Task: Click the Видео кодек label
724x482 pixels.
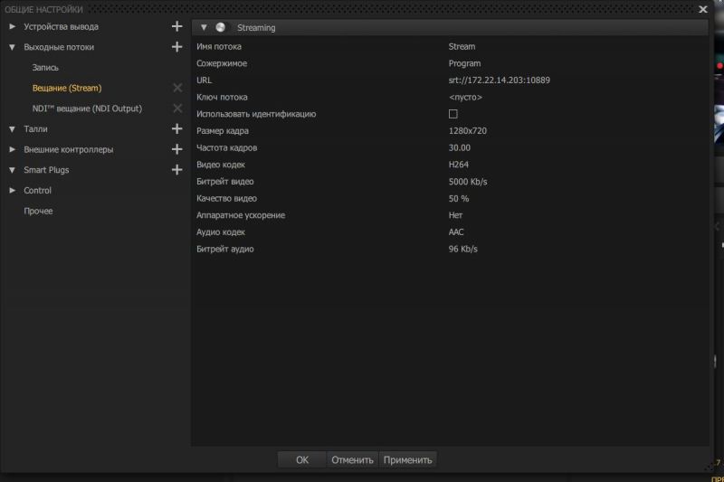Action: (x=221, y=165)
